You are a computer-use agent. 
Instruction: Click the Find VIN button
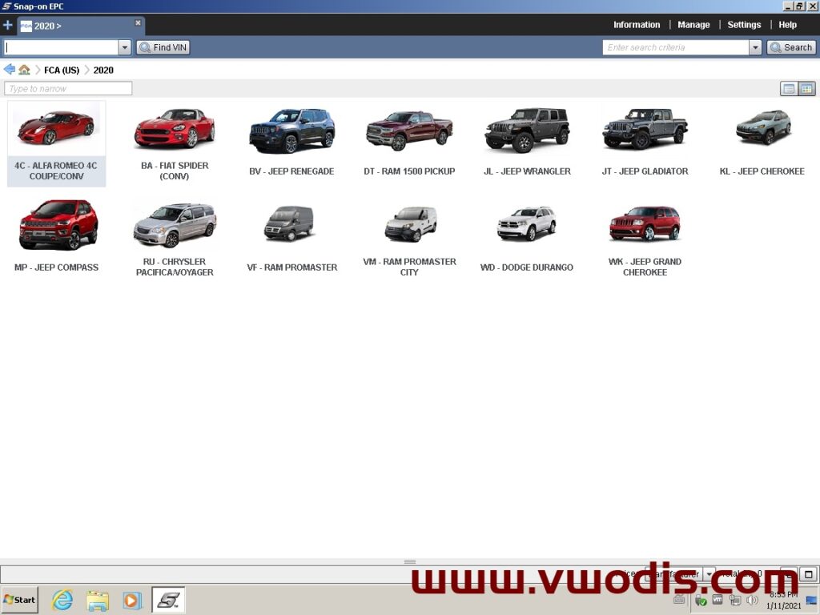[x=163, y=47]
